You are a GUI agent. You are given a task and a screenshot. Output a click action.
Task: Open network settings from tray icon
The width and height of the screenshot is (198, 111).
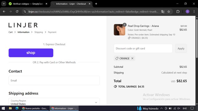(174, 108)
